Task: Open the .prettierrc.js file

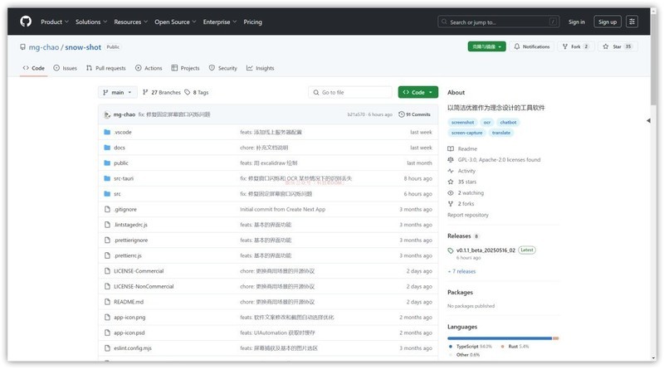Action: 128,255
